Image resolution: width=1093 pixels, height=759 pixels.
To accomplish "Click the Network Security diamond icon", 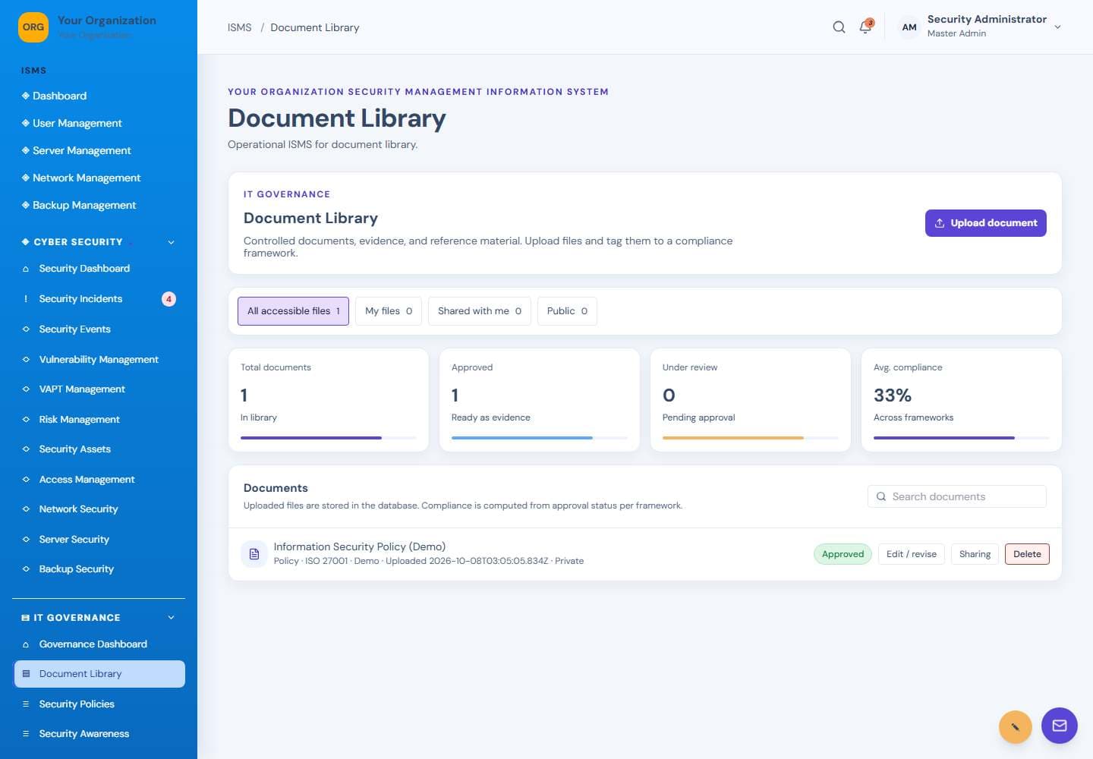I will [26, 509].
